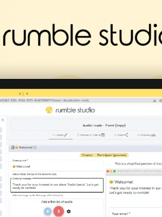Close the browser tab with the x

click(x=20, y=94)
